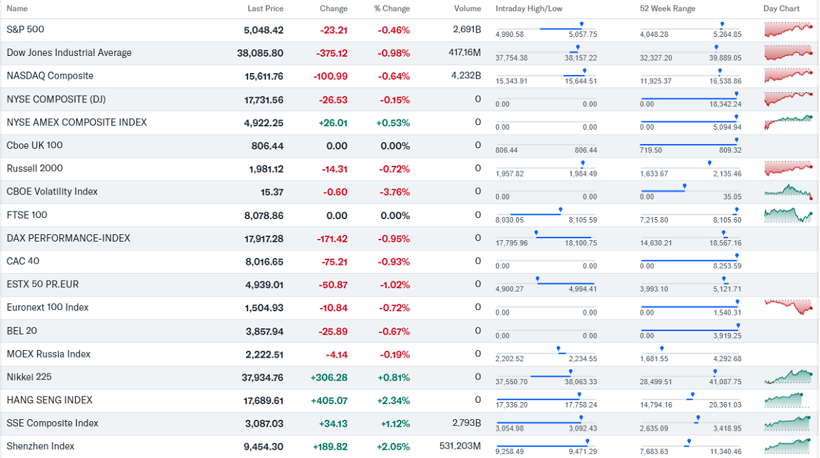The width and height of the screenshot is (820, 458).
Task: Go to the Nikkei 225 index
Action: [x=29, y=377]
